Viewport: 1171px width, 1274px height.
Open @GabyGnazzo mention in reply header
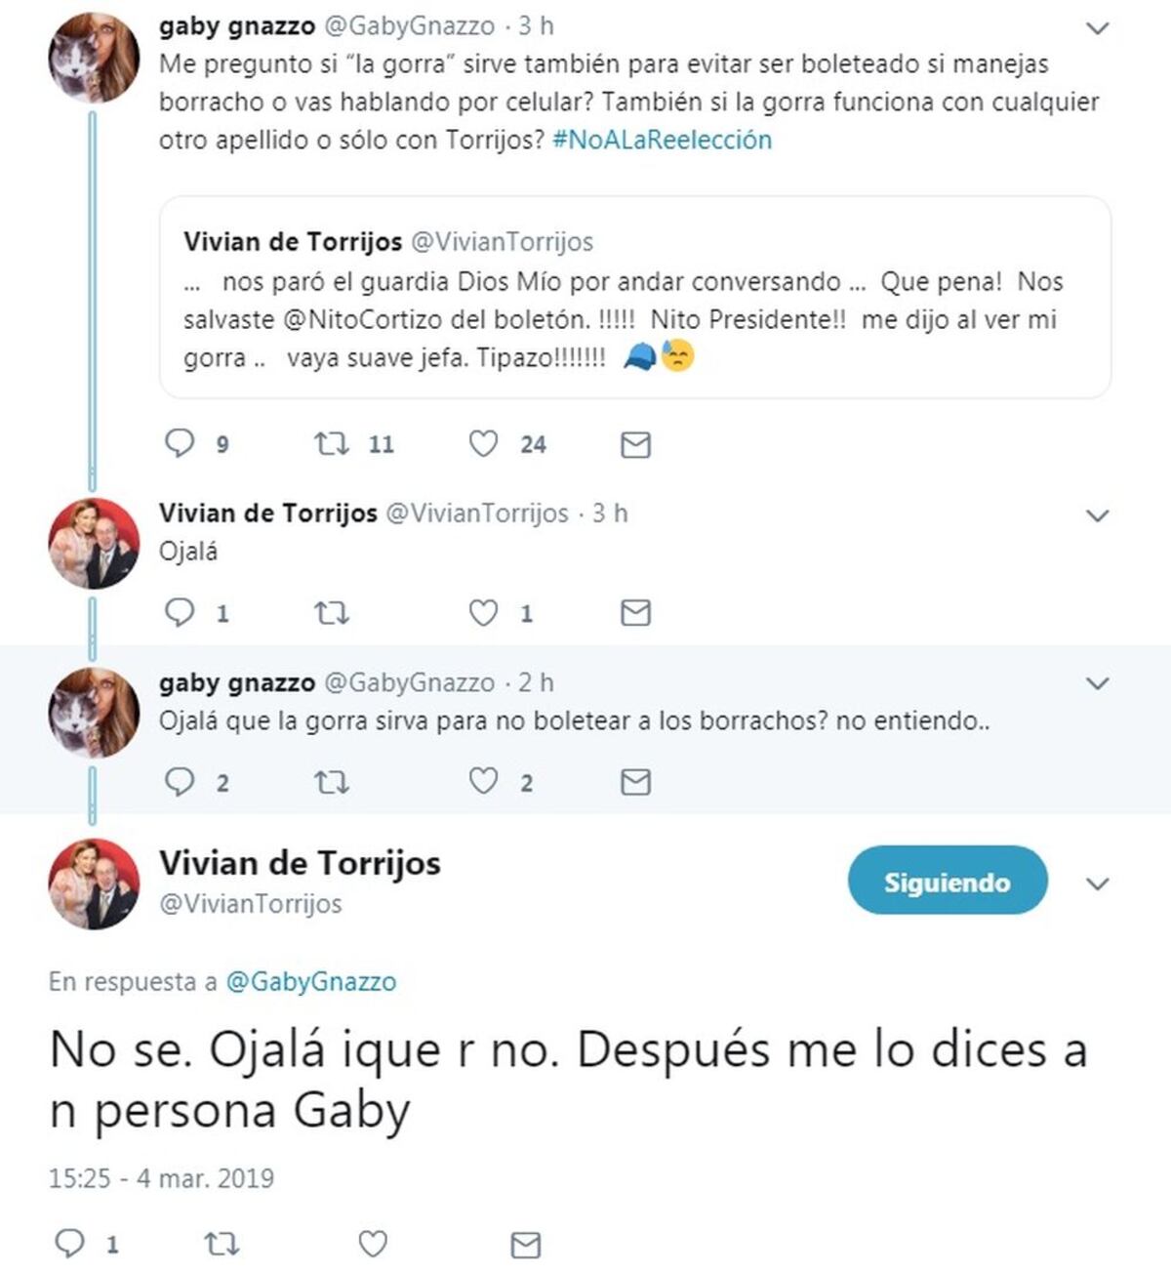311,981
